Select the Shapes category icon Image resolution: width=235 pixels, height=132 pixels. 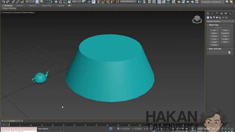point(211,18)
